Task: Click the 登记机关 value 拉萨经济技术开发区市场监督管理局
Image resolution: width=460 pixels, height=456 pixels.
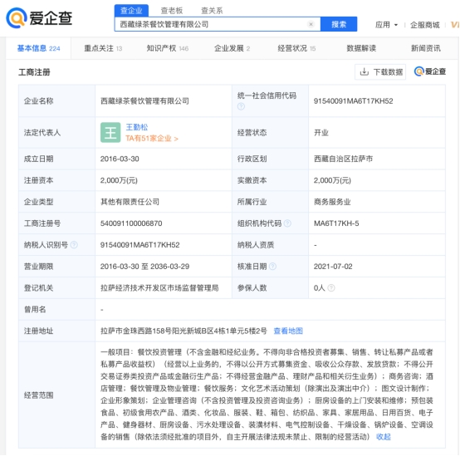Action: pos(159,288)
